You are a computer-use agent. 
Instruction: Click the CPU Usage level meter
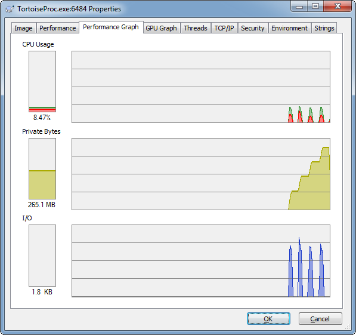click(42, 81)
